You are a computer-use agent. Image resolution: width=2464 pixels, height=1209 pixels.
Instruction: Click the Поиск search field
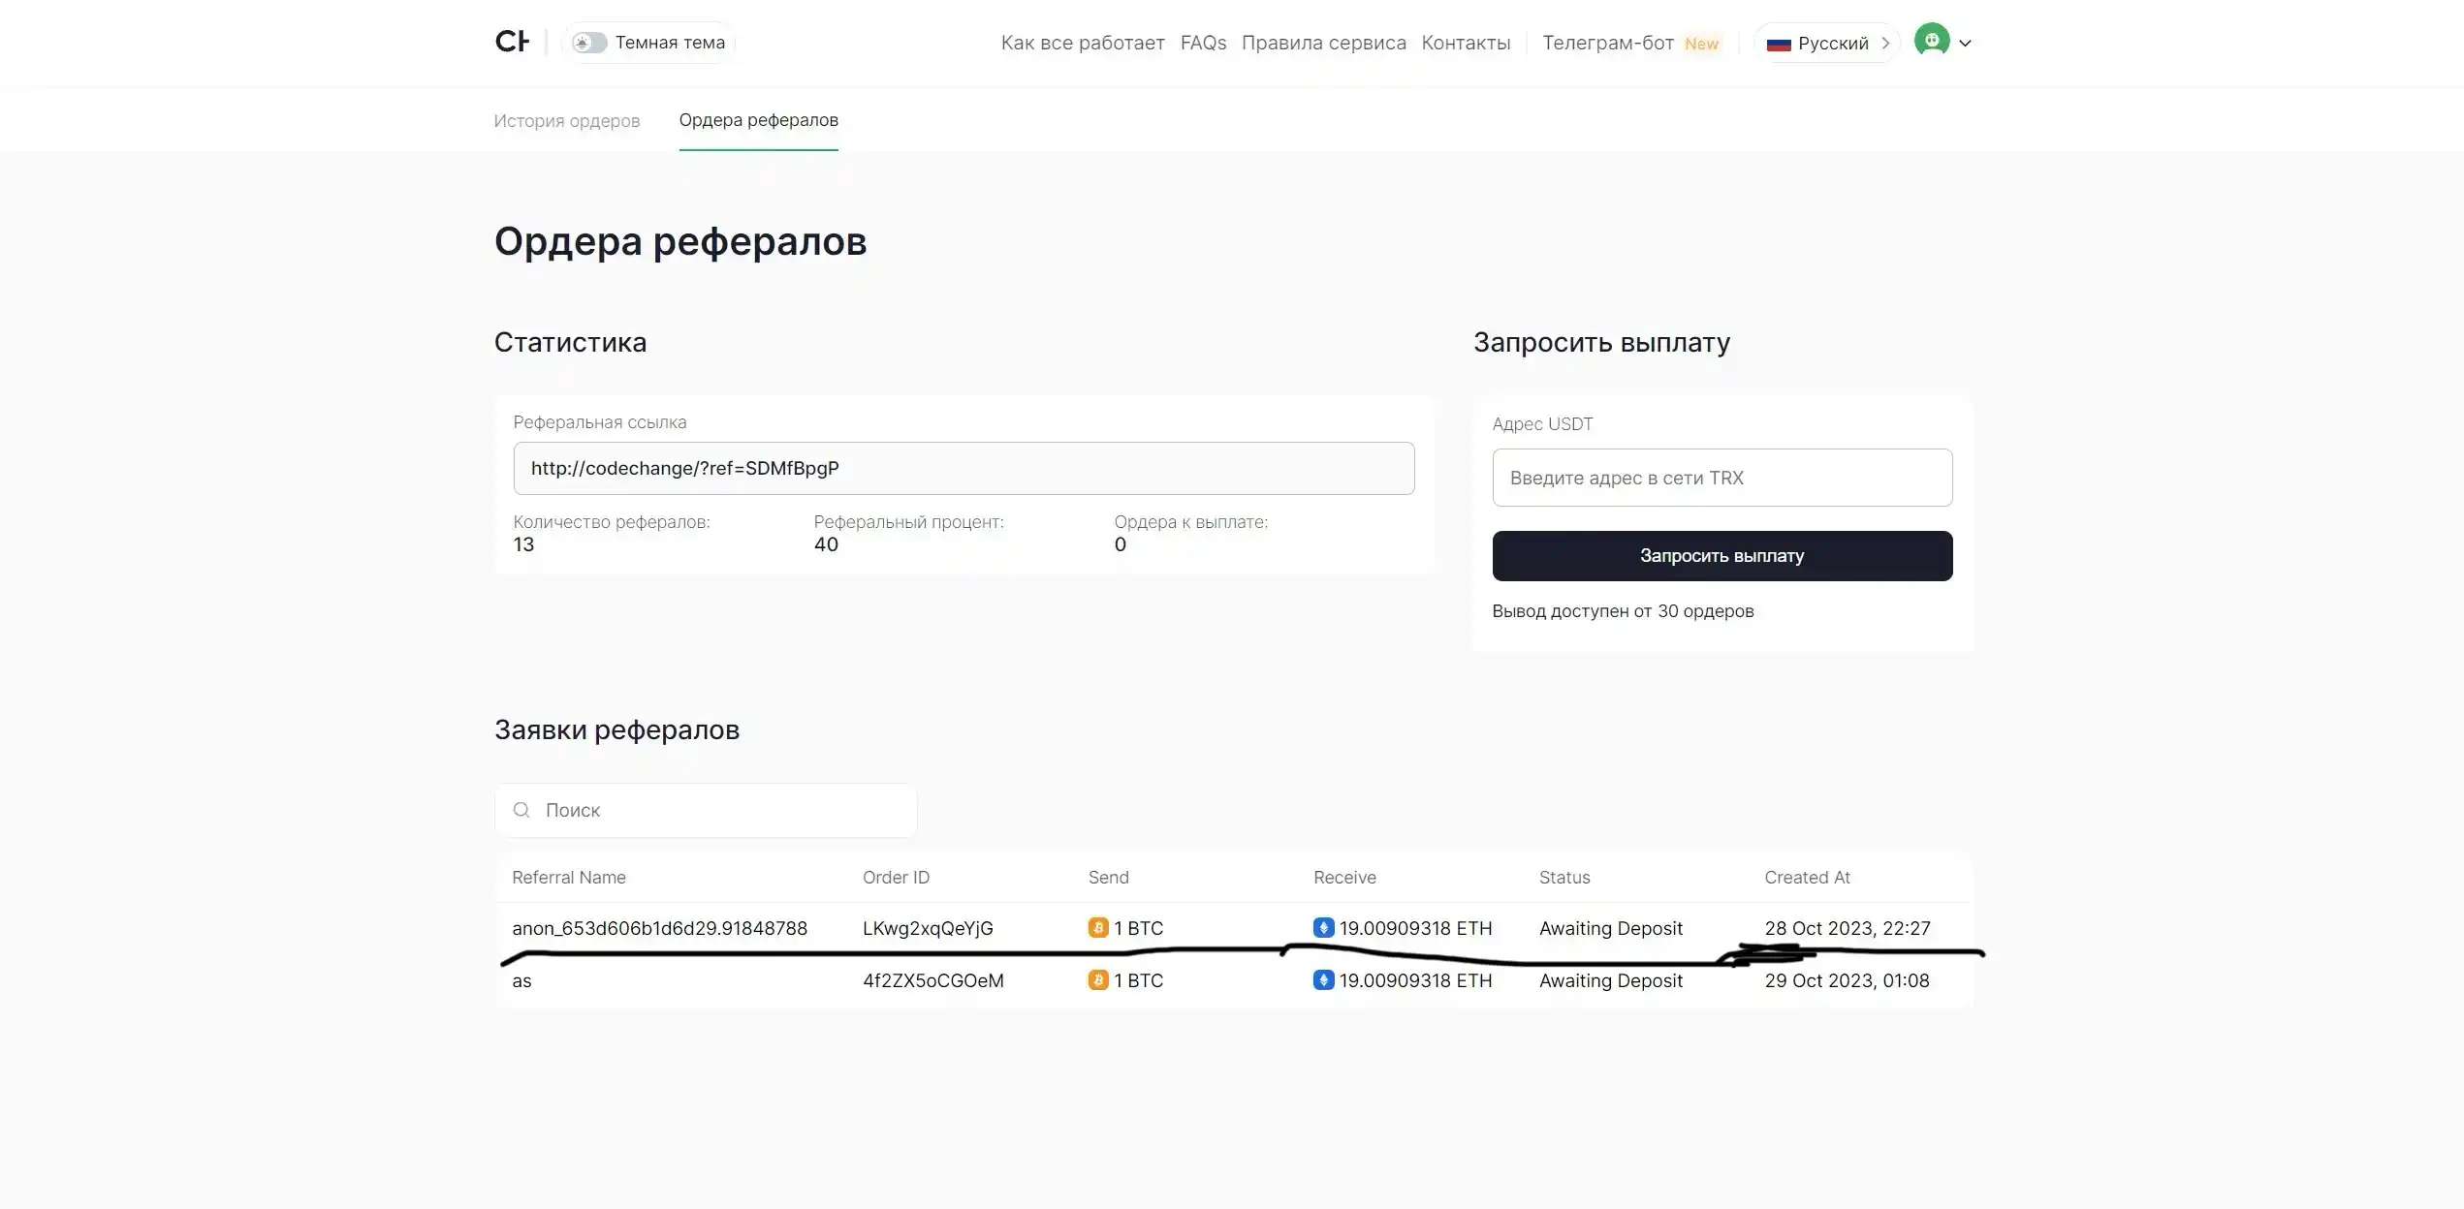click(706, 810)
